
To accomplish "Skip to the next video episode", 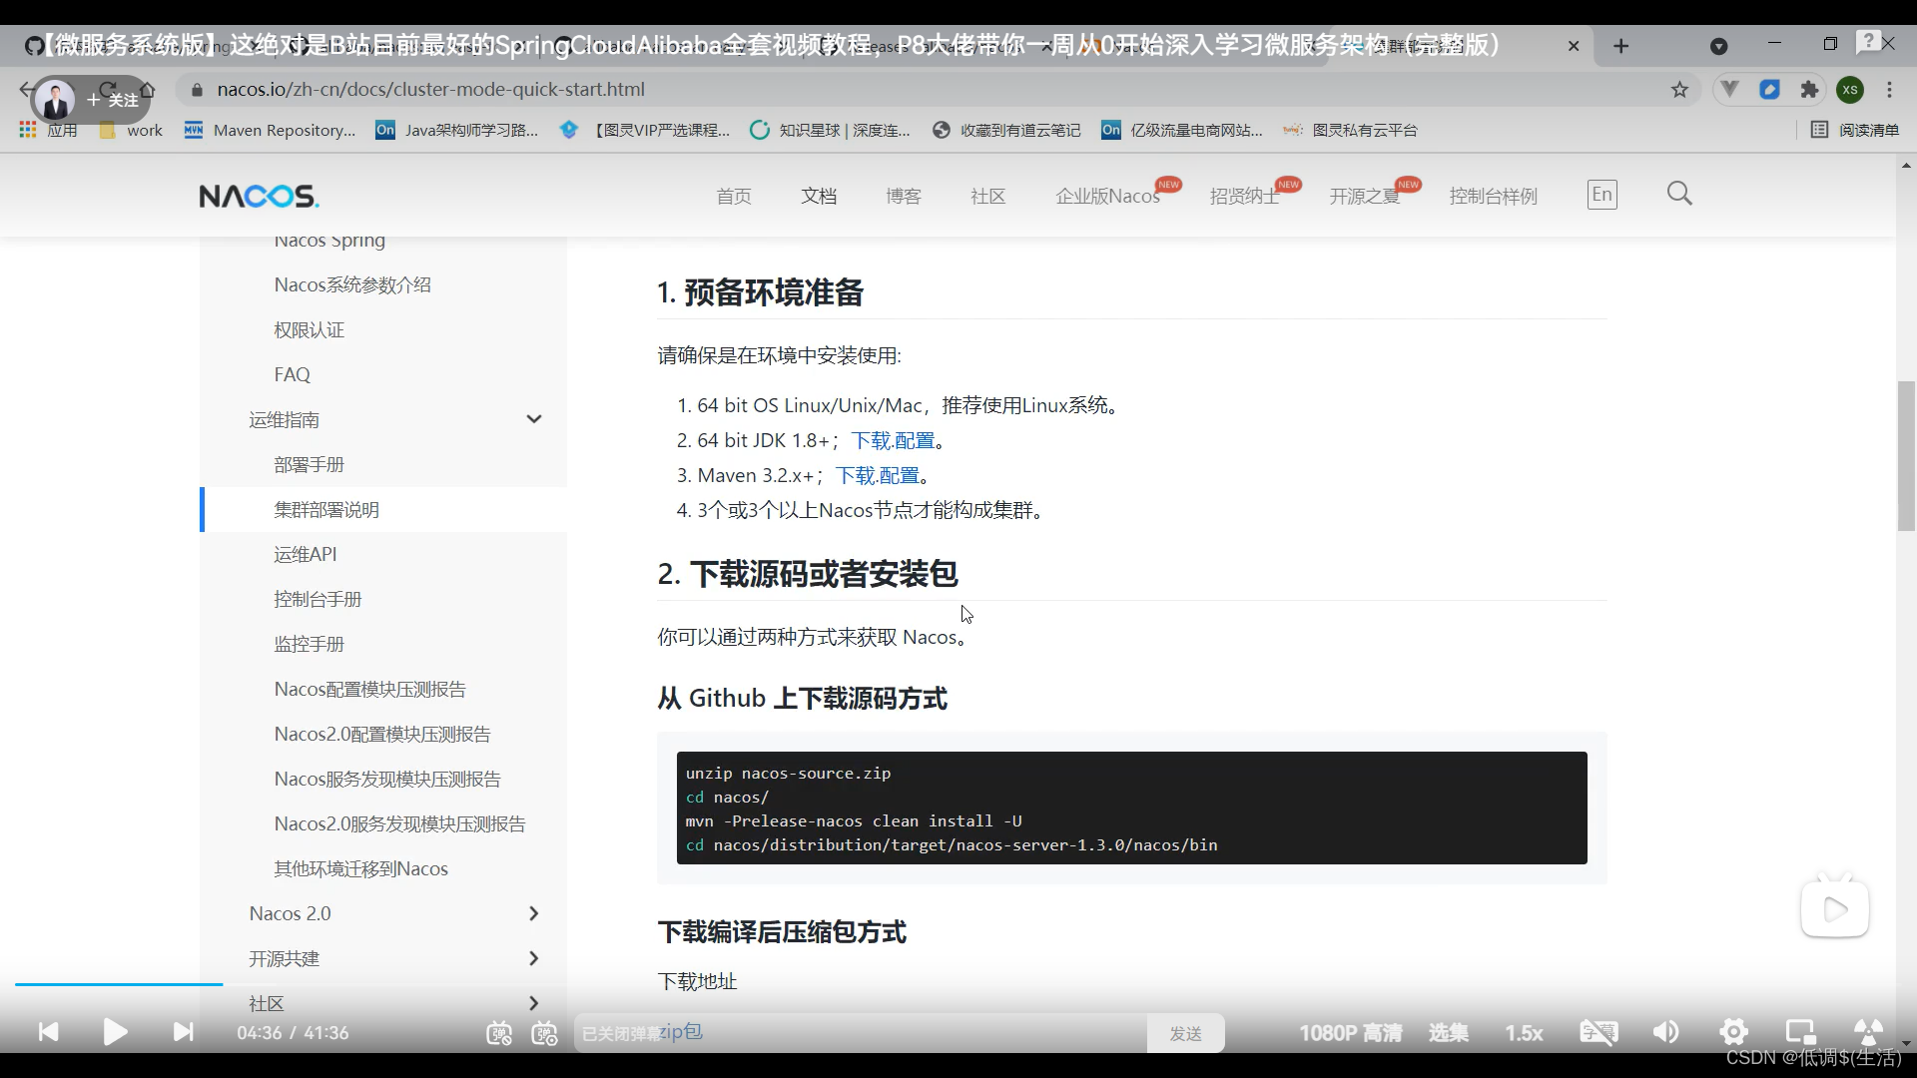I will pos(183,1032).
